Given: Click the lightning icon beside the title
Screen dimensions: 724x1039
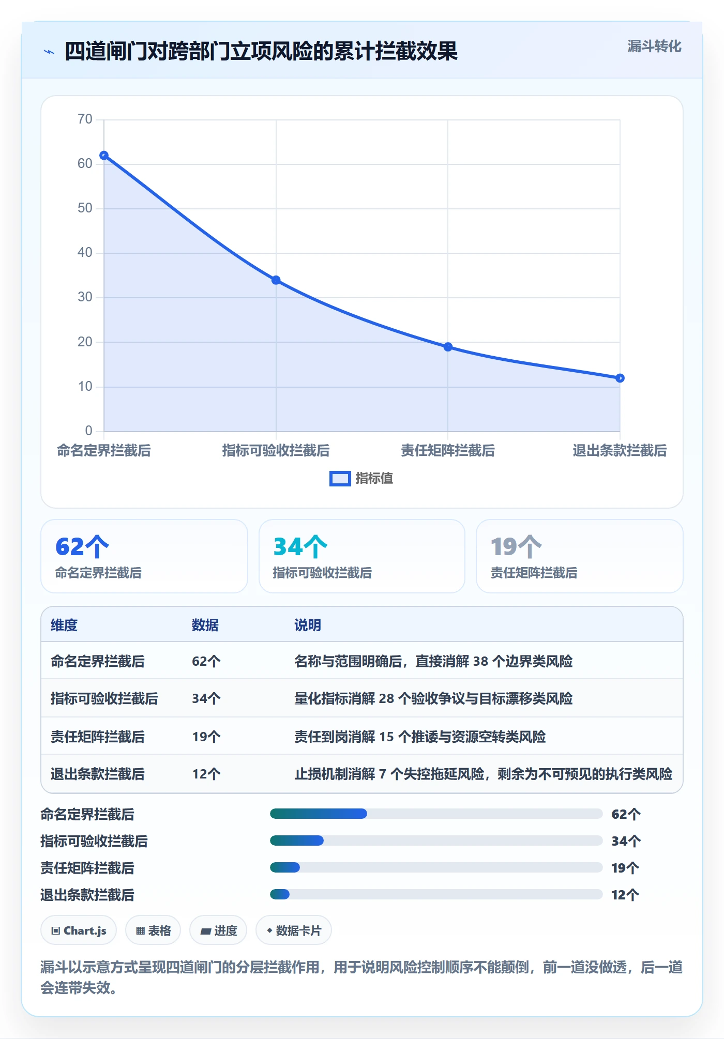Looking at the screenshot, I should point(49,52).
